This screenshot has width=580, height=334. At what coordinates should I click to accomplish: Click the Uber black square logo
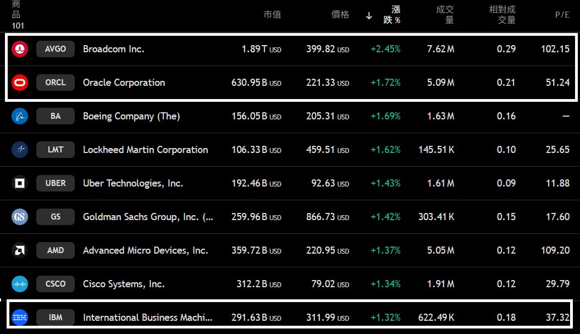pos(20,183)
